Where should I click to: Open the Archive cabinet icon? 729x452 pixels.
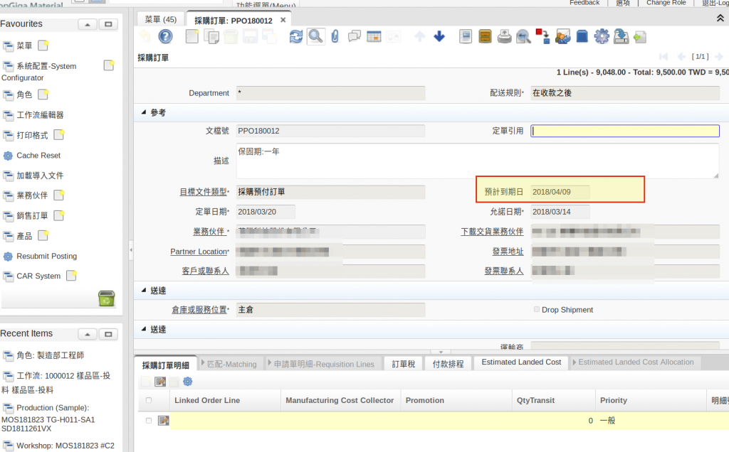[x=485, y=36]
